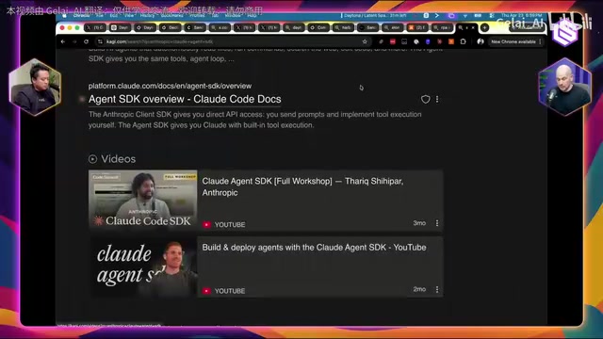Screen dimensions: 603x339
Task: Click YouTube icon under Full Workshop video
Action: coord(206,224)
